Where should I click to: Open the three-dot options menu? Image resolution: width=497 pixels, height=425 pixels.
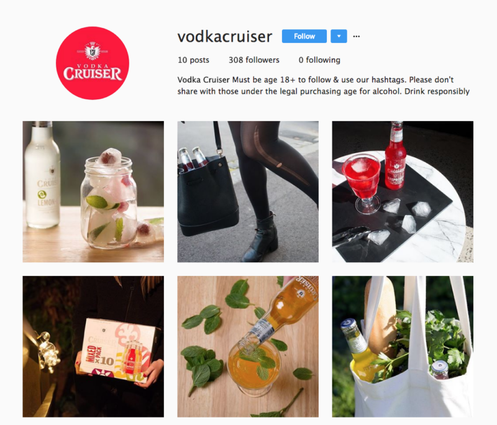point(356,37)
